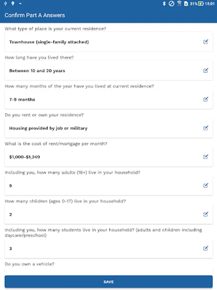
Task: Tap the students count field showing 3
Action: 96,249
